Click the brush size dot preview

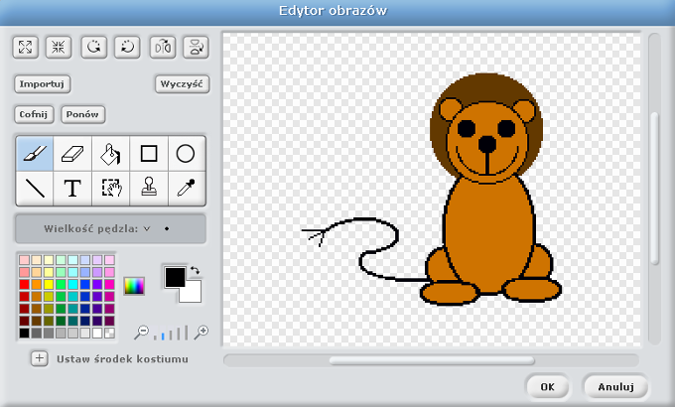(167, 228)
